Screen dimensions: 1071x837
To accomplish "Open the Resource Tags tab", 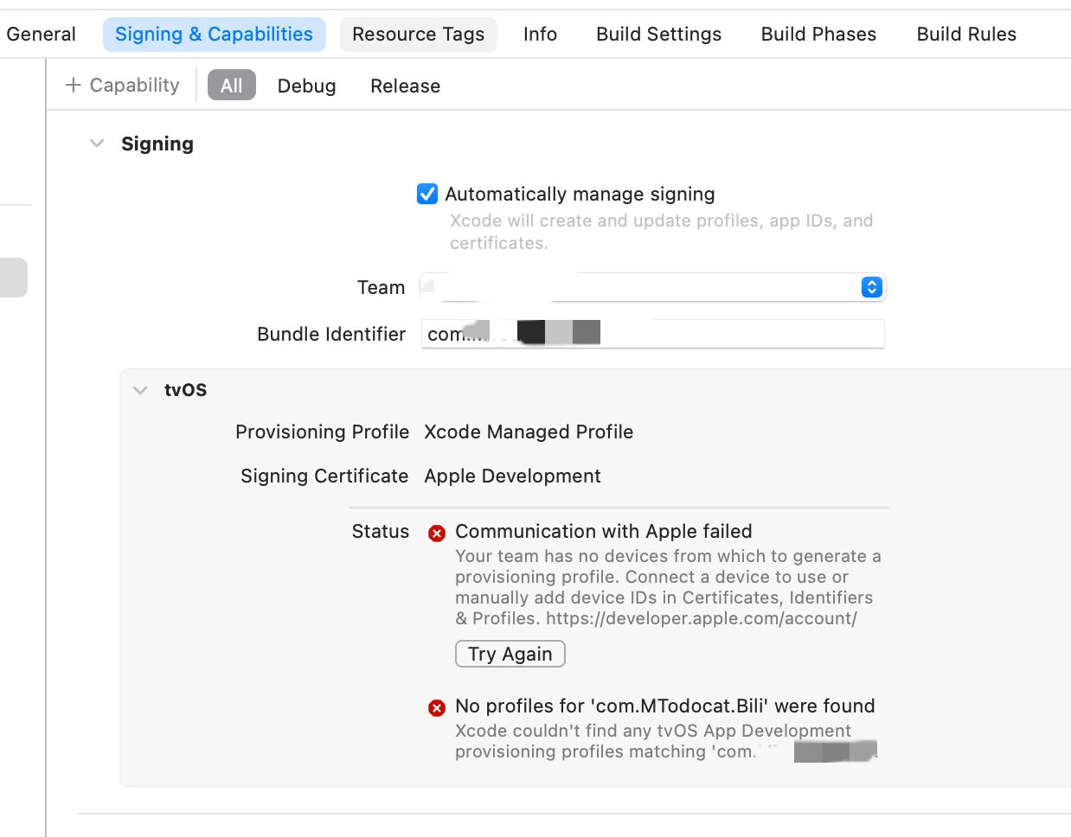I will 418,35.
